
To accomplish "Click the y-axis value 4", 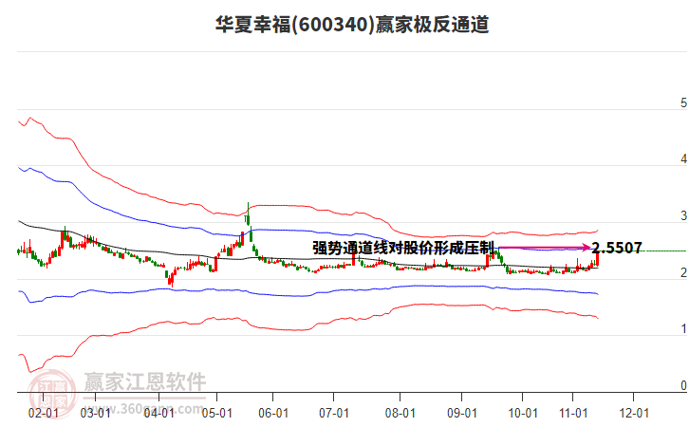I will (x=683, y=159).
